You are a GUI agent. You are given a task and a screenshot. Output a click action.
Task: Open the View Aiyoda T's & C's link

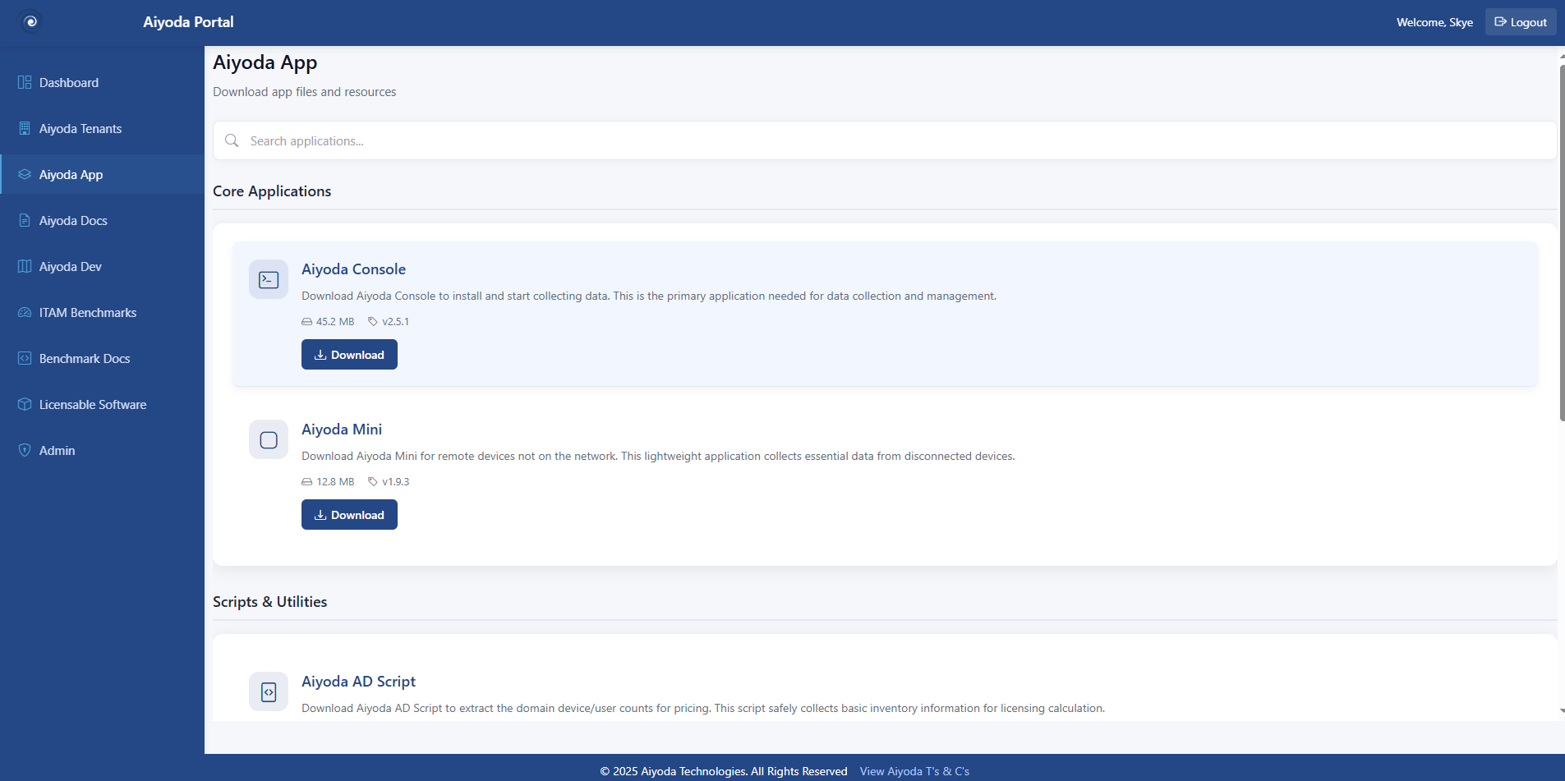[914, 770]
